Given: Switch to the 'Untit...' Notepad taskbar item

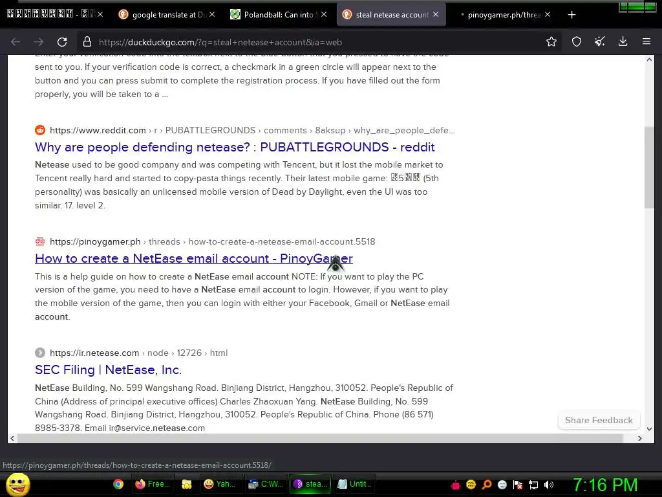Looking at the screenshot, I should pyautogui.click(x=356, y=484).
